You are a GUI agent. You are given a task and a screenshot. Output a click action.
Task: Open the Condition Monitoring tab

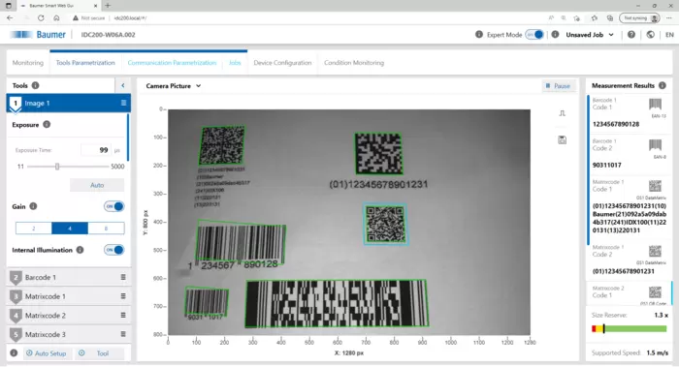pyautogui.click(x=354, y=63)
